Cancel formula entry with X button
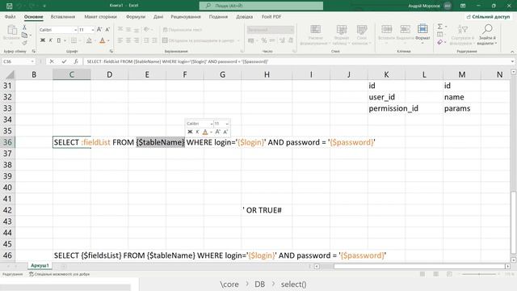This screenshot has height=291, width=517. click(x=52, y=61)
